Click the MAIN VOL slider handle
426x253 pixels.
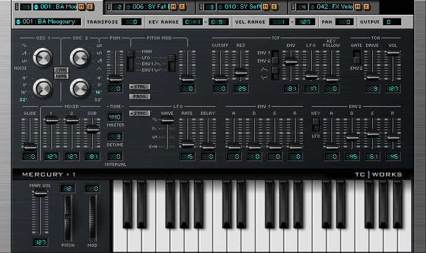pos(40,193)
